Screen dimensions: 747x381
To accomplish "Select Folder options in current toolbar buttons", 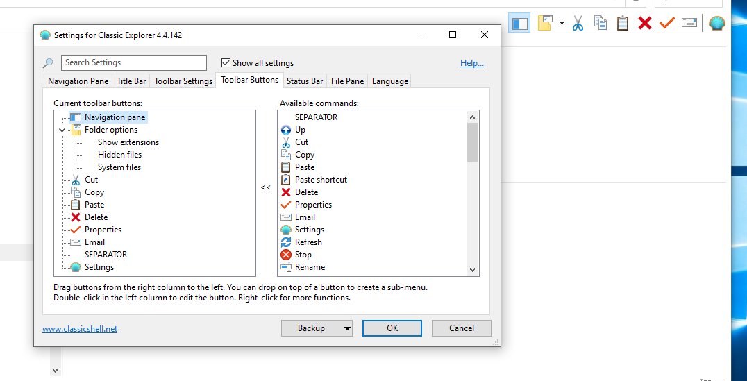I will click(111, 130).
